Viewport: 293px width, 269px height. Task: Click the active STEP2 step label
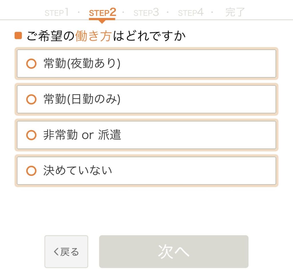[102, 13]
